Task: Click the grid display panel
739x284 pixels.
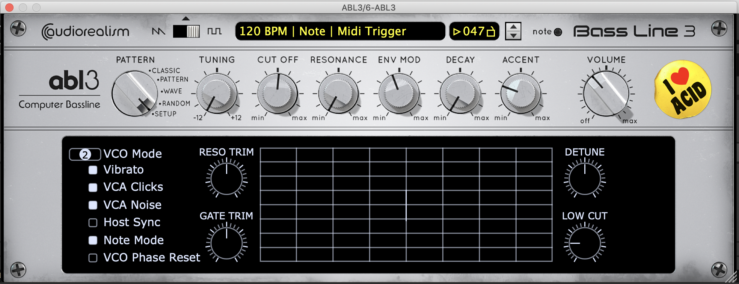Action: pos(406,205)
